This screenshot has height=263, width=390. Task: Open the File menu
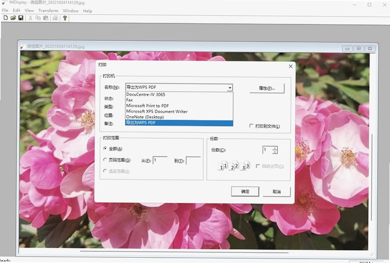(5, 10)
